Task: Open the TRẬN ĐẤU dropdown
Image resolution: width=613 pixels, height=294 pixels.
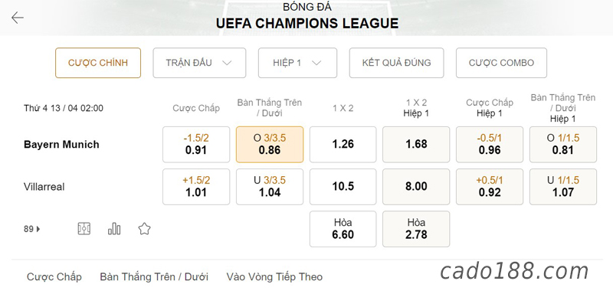Action: (x=199, y=63)
